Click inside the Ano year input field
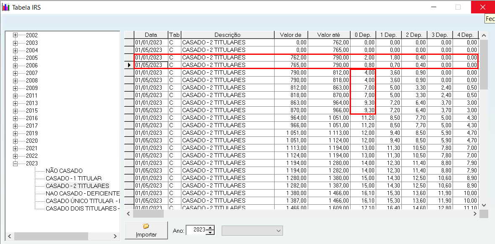Screen dimensions: 495x244 pos(196,230)
